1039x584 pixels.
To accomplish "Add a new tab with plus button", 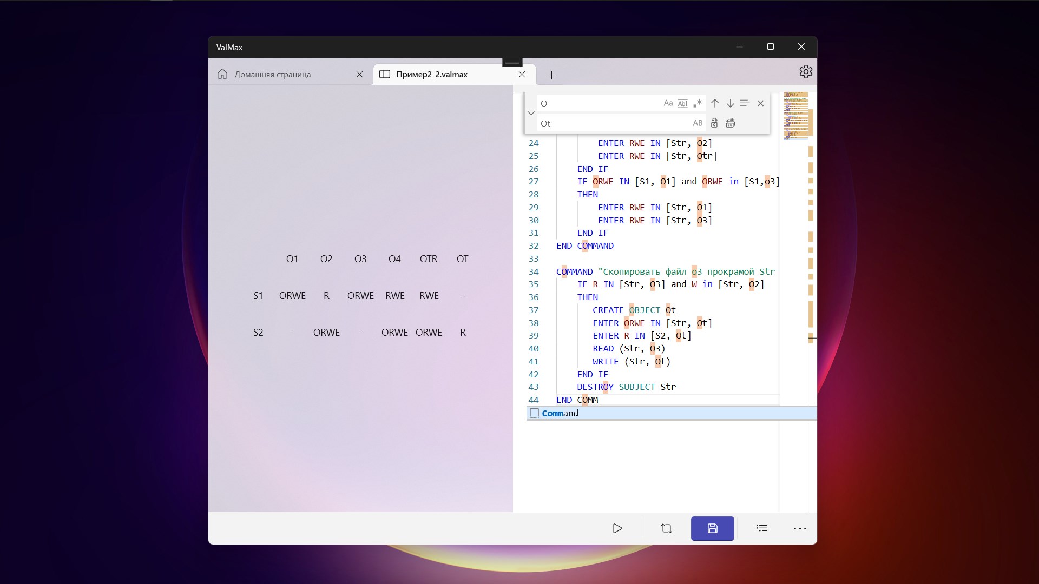I will [551, 75].
